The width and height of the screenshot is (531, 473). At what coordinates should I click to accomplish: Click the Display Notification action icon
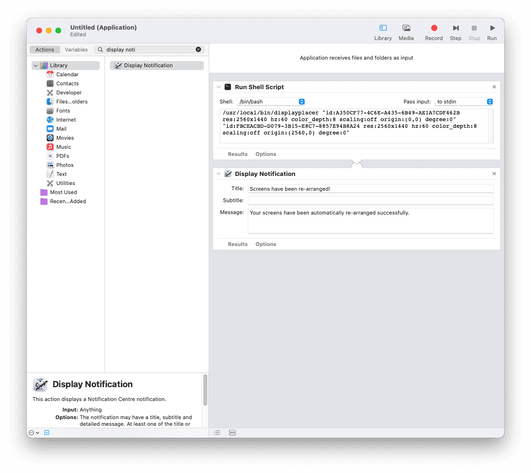228,174
